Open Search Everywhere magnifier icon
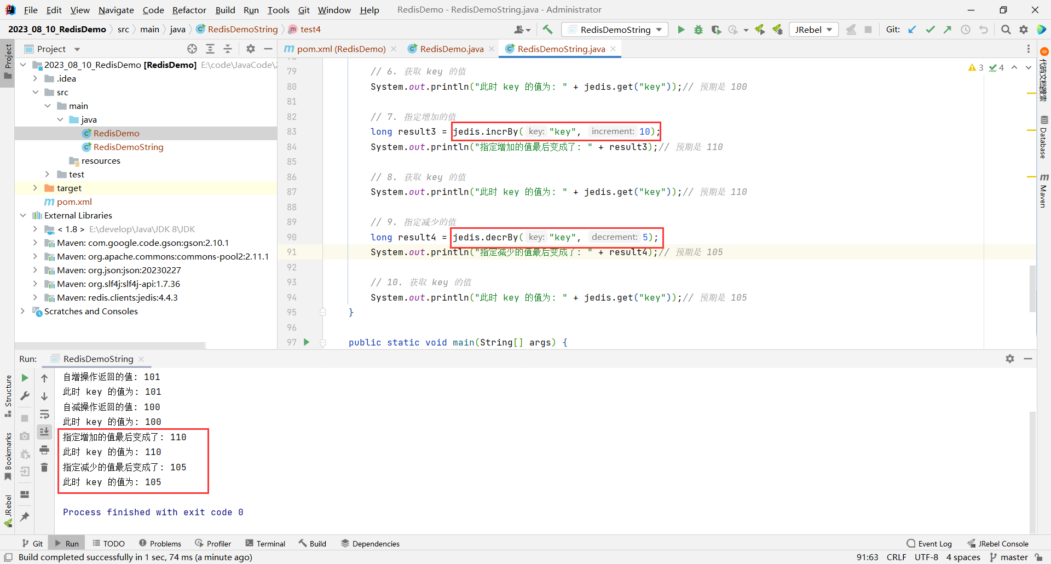The image size is (1051, 564). [x=1006, y=30]
